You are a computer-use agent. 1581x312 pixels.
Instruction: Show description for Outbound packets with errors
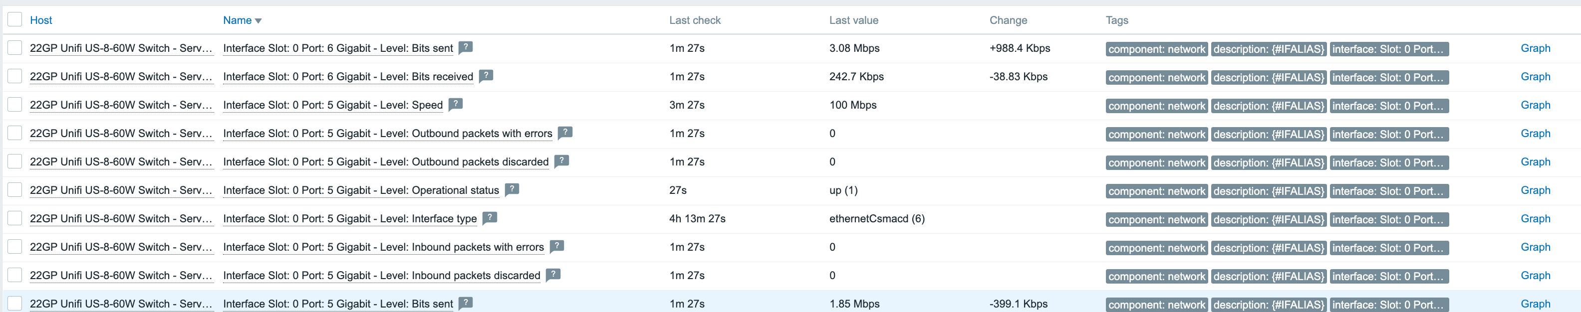pos(565,133)
